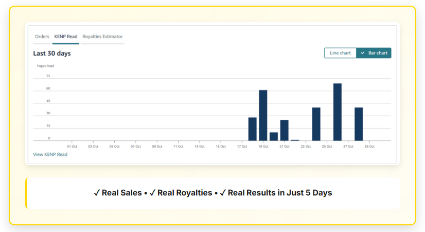Select the Bar chart toggle button

click(x=374, y=53)
